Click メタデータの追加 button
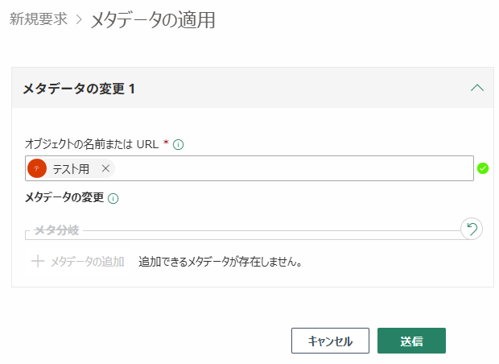 pyautogui.click(x=77, y=262)
